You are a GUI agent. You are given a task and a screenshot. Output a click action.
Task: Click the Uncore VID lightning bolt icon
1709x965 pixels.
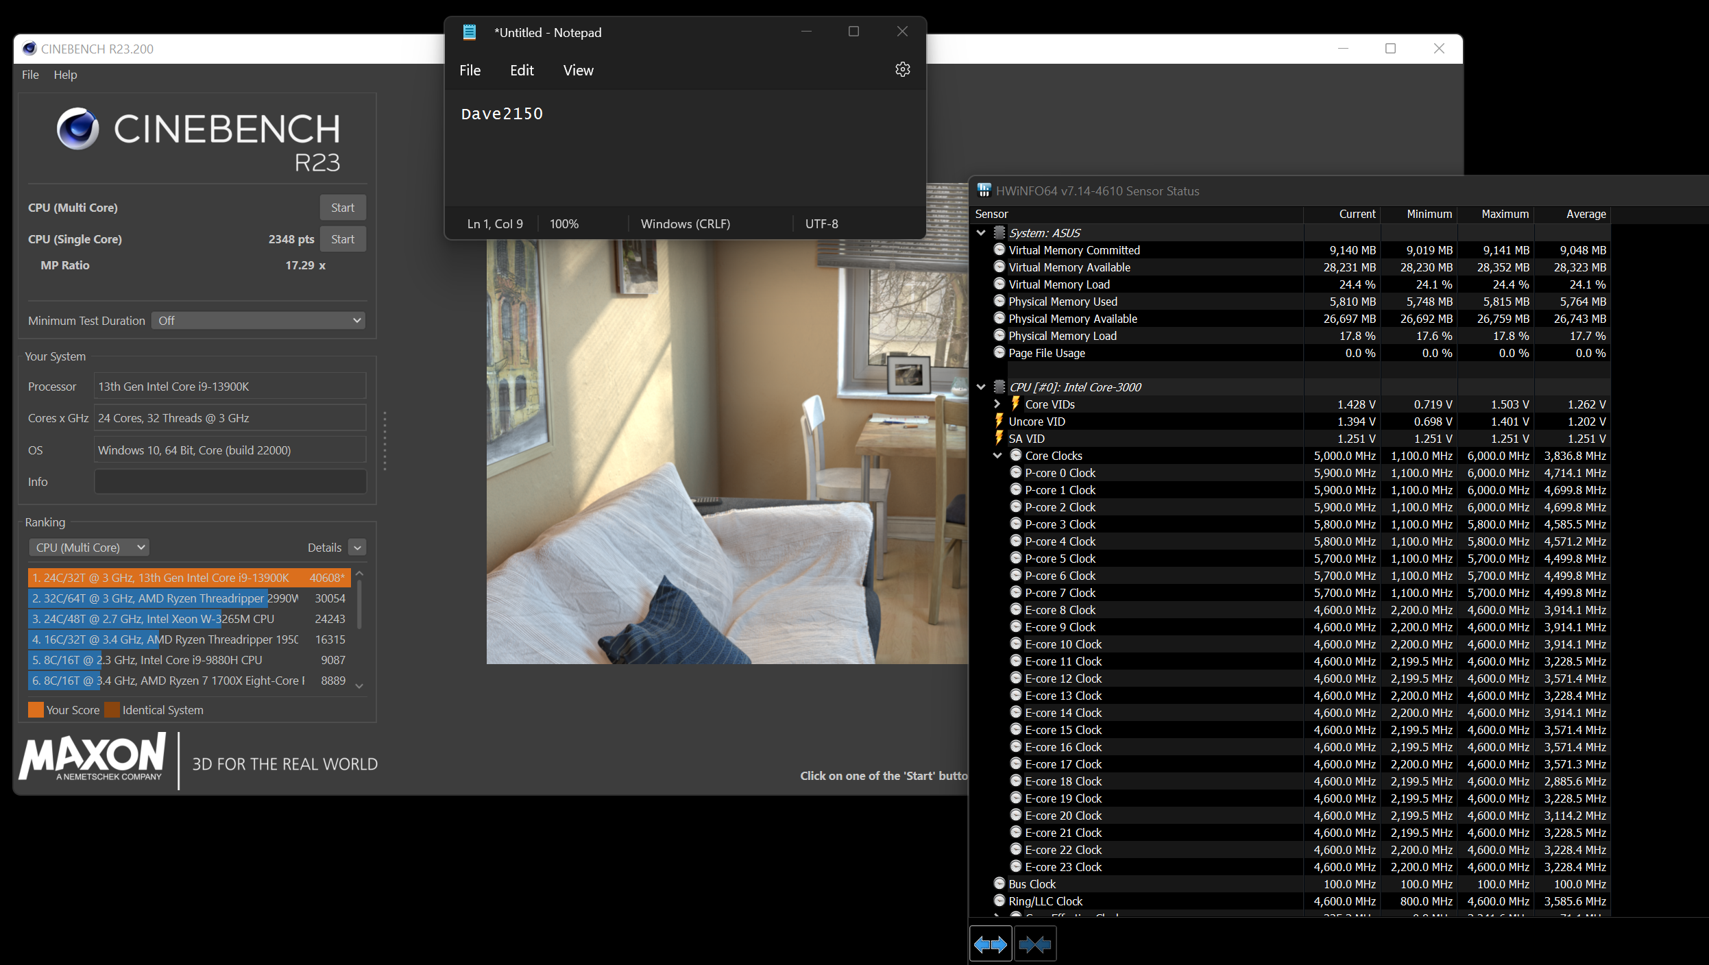click(999, 422)
